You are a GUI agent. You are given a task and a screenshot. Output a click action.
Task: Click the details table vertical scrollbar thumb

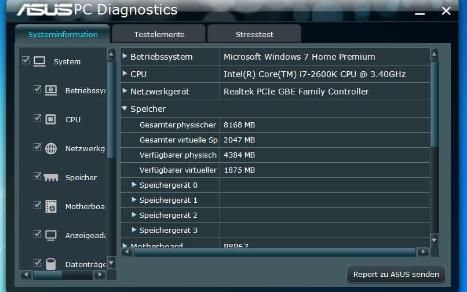[x=435, y=104]
